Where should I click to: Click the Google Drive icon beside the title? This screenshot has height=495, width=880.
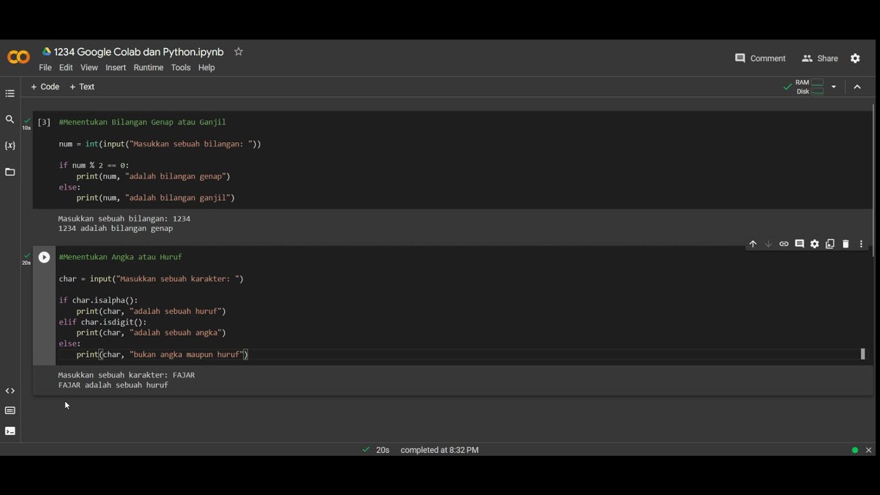[x=47, y=52]
